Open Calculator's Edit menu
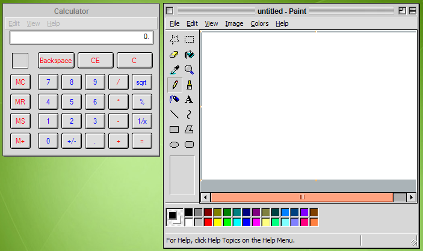 (14, 23)
